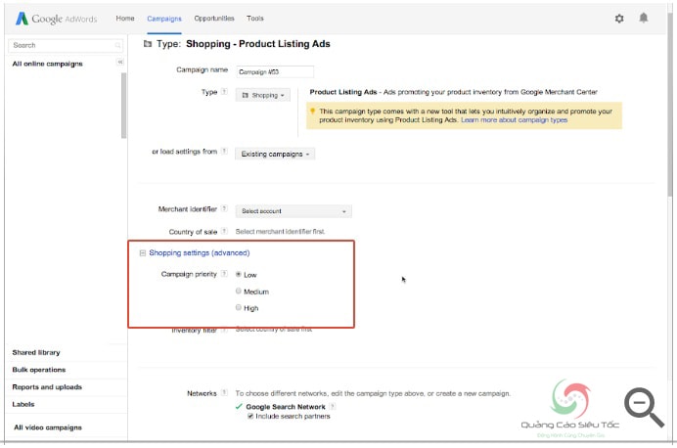Collapse the sidebar using the double-arrow icon
Viewport: 677px width, 448px height.
click(120, 63)
